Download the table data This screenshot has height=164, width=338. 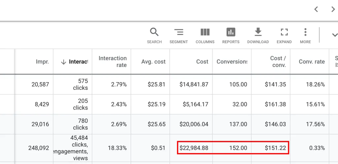[258, 36]
